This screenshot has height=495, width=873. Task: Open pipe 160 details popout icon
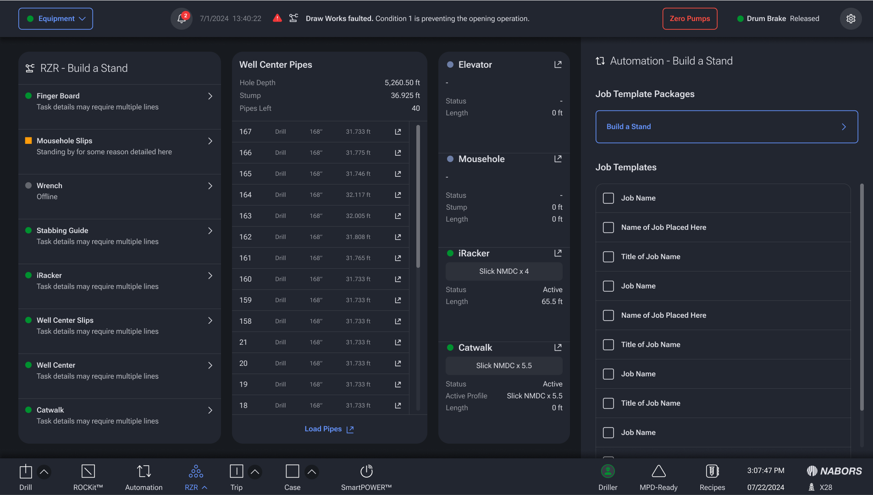[398, 279]
